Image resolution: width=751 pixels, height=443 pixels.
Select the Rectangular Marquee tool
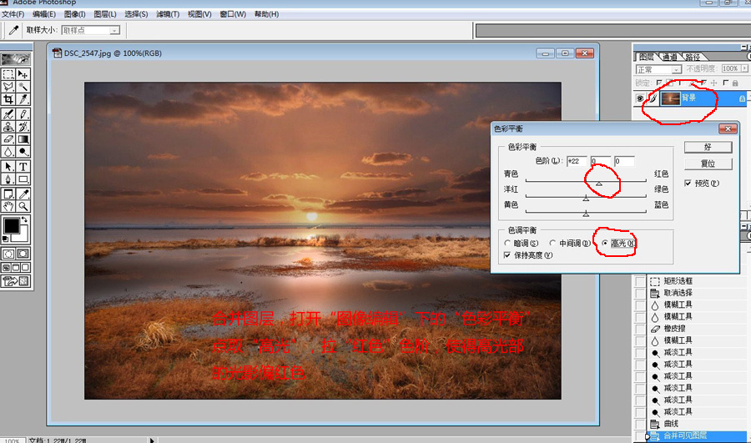pos(8,74)
